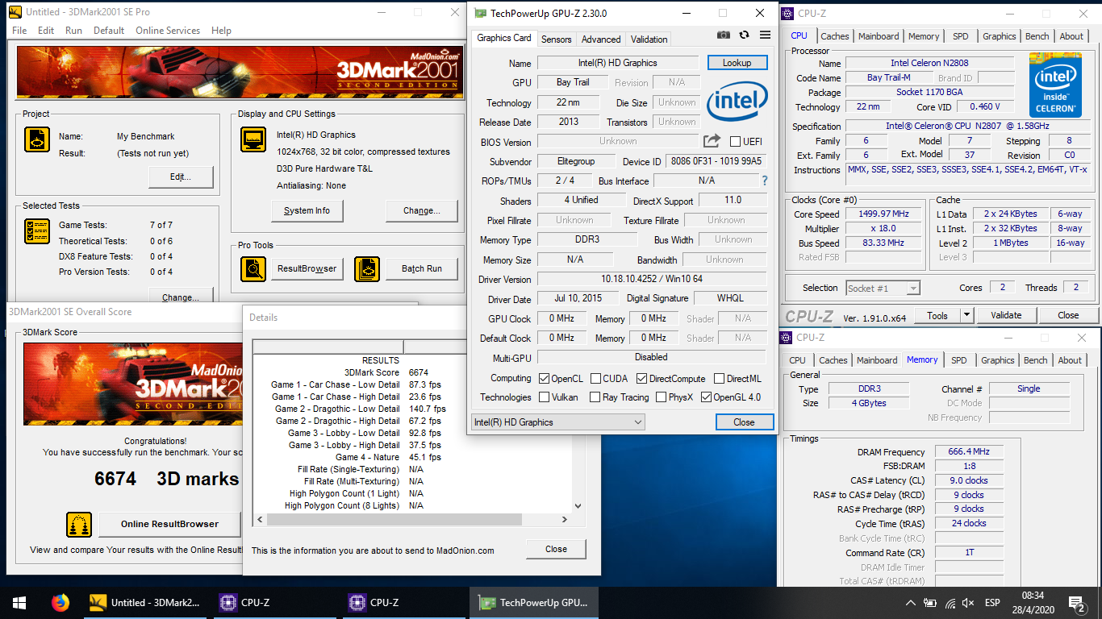Open File menu in 3DMark2001
1102x619 pixels.
coord(19,31)
